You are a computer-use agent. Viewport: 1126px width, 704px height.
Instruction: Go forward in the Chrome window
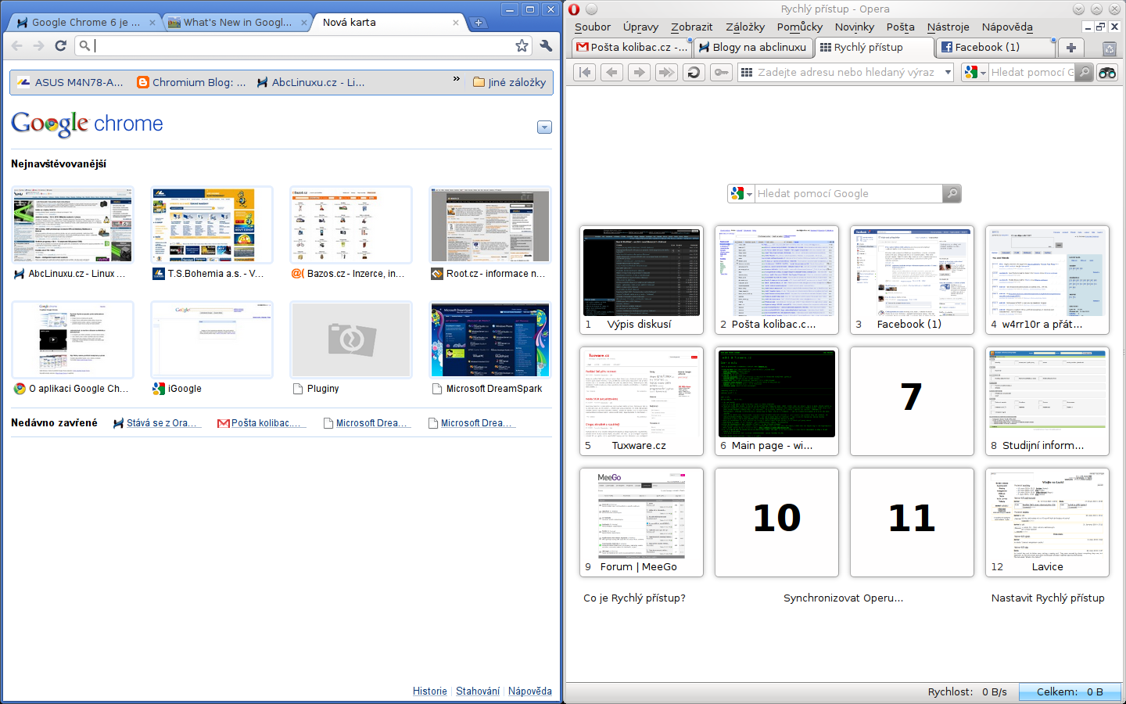(38, 45)
